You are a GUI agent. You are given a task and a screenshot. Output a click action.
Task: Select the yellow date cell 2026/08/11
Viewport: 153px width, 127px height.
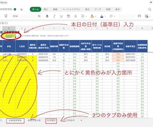9,36
